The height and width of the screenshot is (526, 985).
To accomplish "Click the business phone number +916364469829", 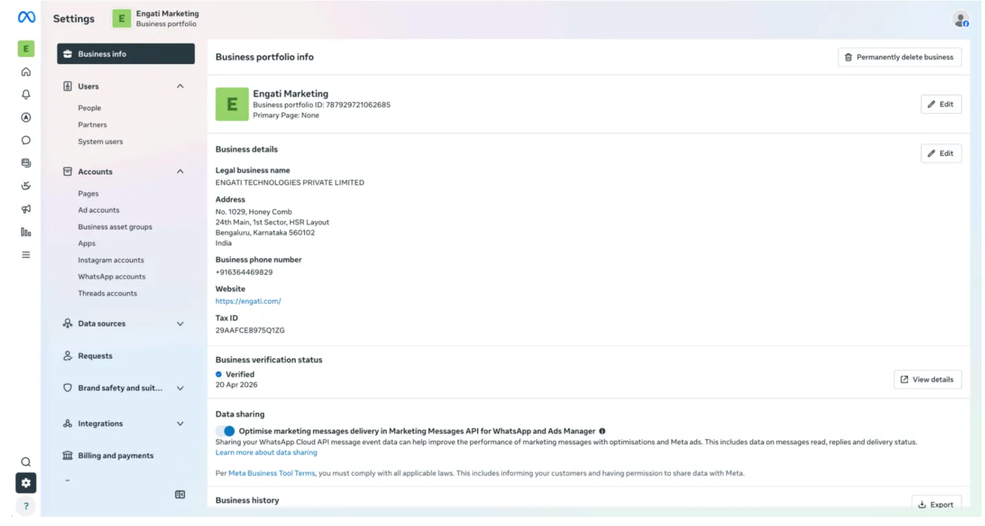I will pyautogui.click(x=244, y=273).
